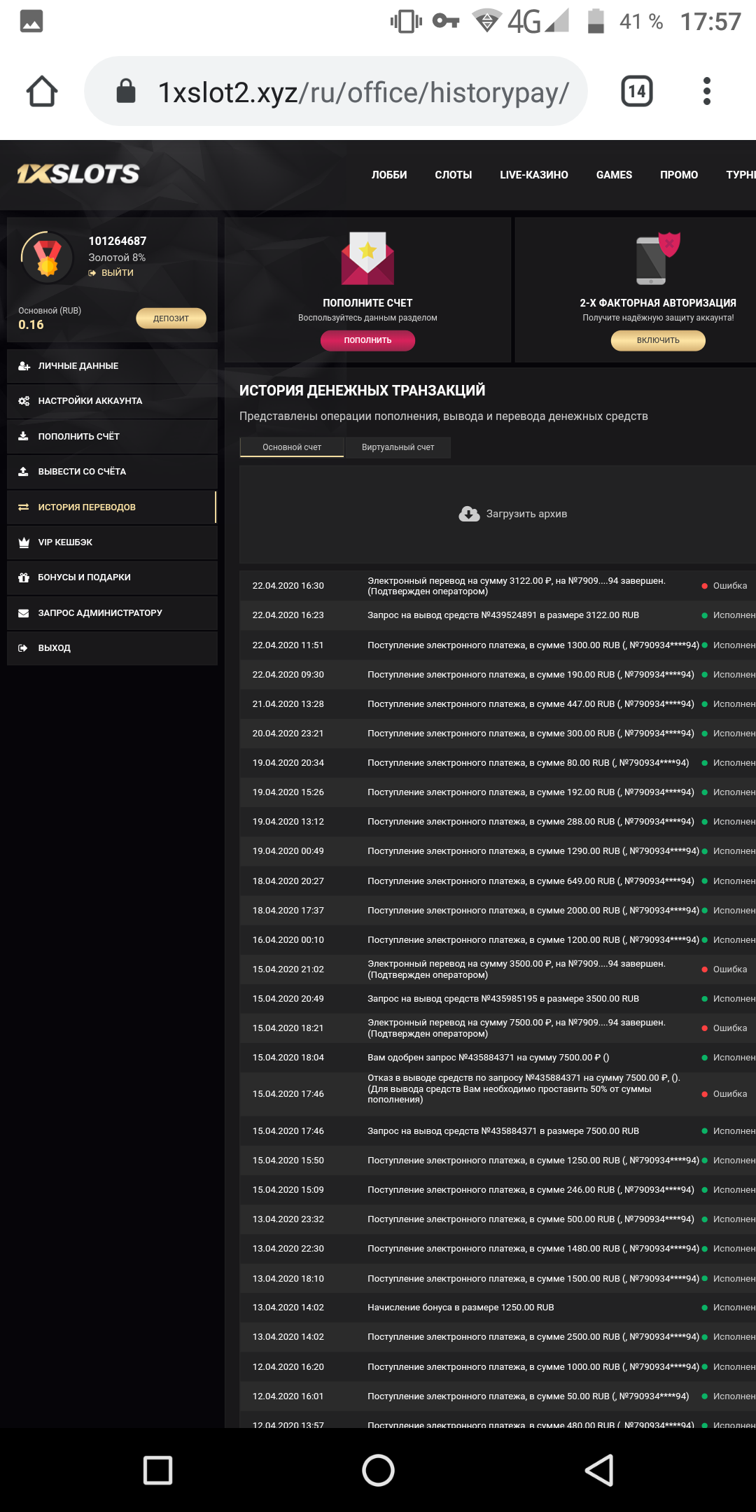
Task: Open the tab switcher showing 14 tabs
Action: pos(636,92)
